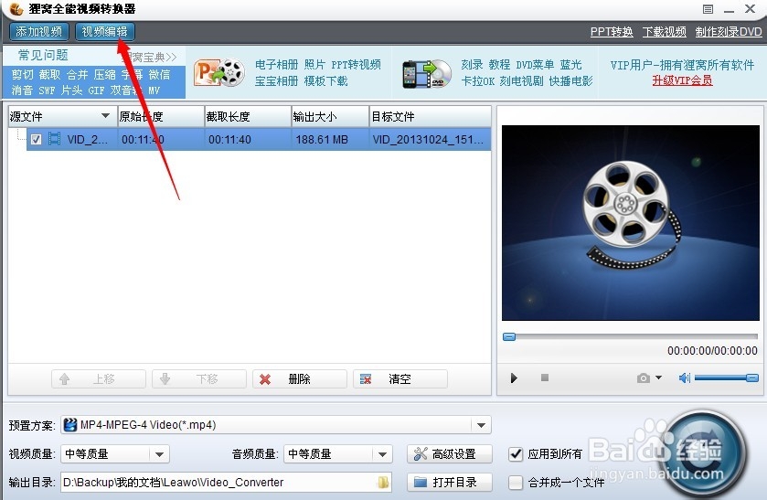
Task: Click the 下移 move down button
Action: (199, 379)
